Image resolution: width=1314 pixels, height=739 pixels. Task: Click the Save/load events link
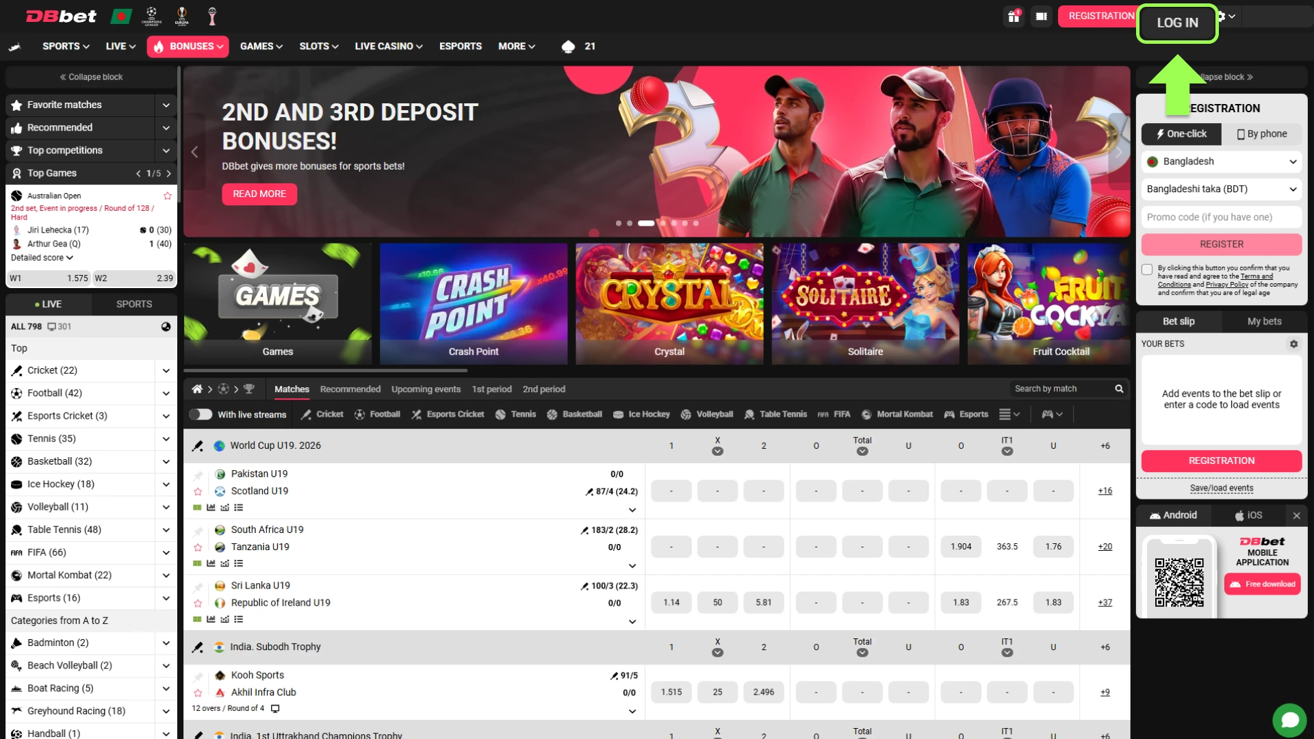1222,488
